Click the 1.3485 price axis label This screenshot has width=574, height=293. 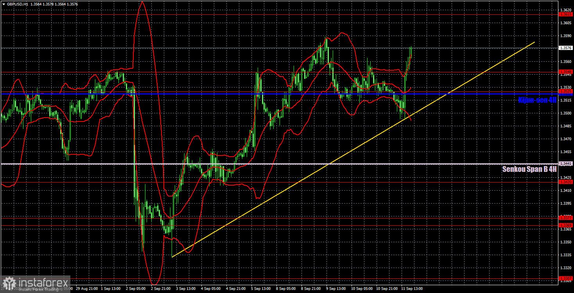point(566,126)
